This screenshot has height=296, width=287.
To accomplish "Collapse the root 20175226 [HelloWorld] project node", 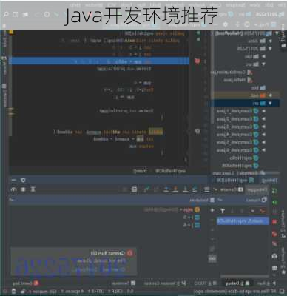I will pos(277,33).
